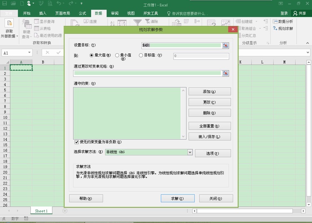Open 数据分析 Data Analysis tool
The width and height of the screenshot is (312, 223).
click(x=283, y=22)
